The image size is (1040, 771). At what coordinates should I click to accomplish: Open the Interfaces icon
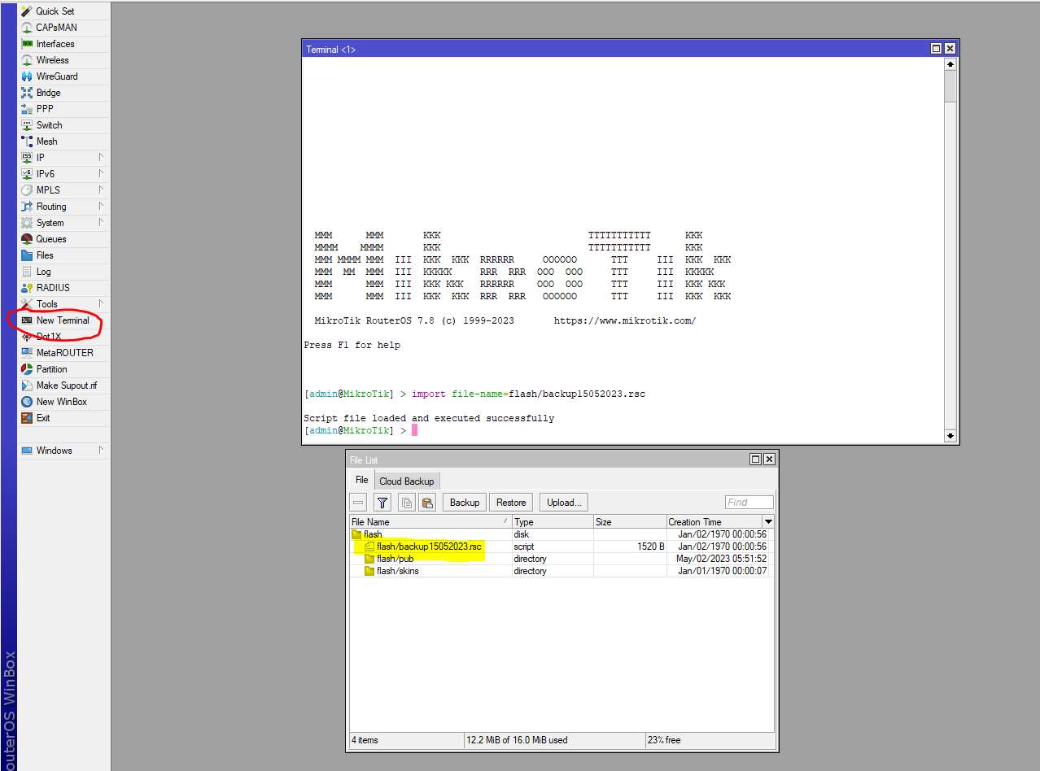coord(27,44)
